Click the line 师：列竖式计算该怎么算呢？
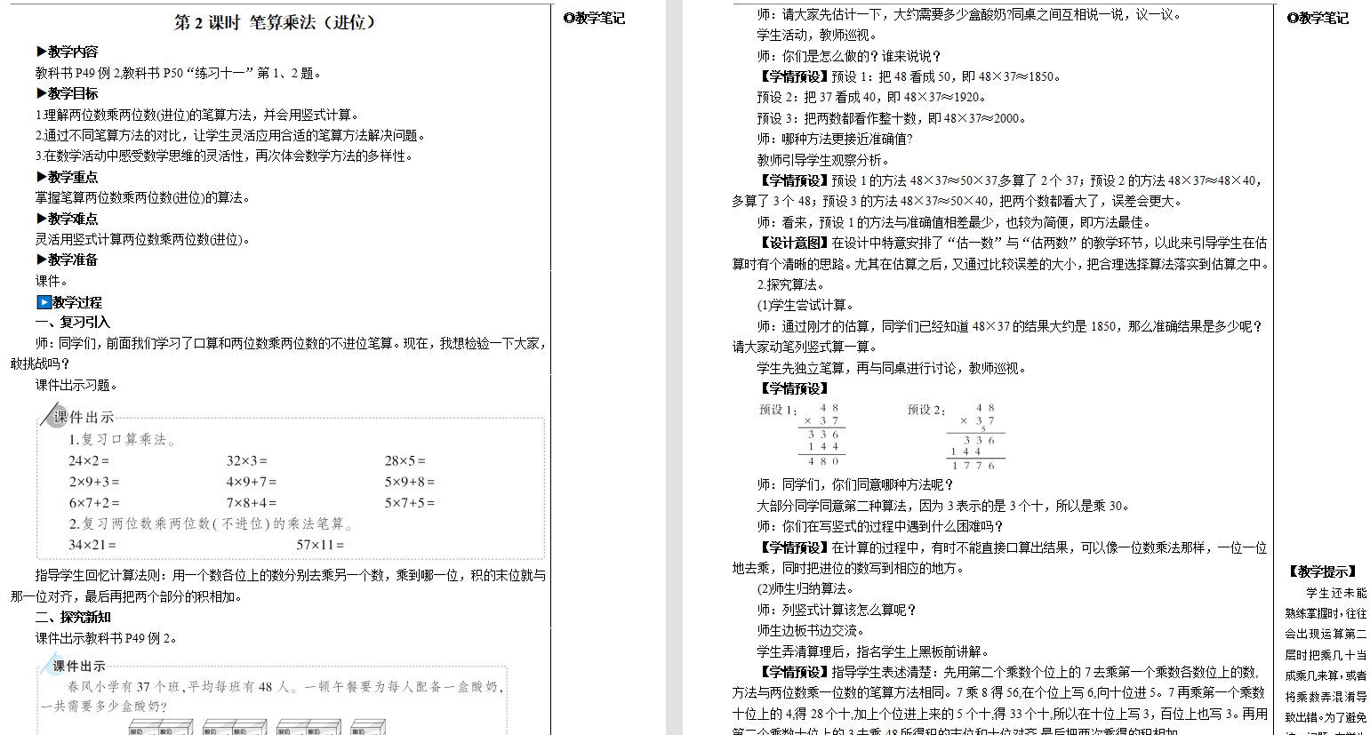This screenshot has width=1370, height=735. tap(837, 610)
